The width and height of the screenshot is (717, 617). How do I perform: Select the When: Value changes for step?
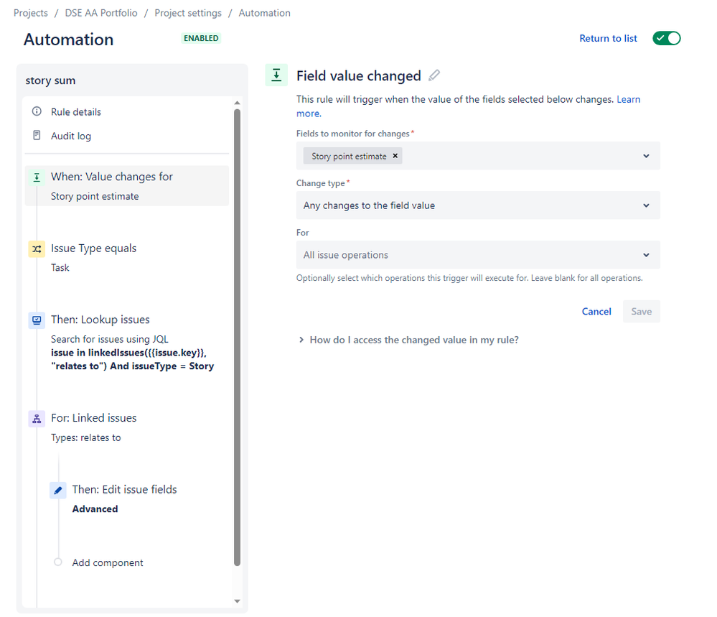[x=126, y=186]
